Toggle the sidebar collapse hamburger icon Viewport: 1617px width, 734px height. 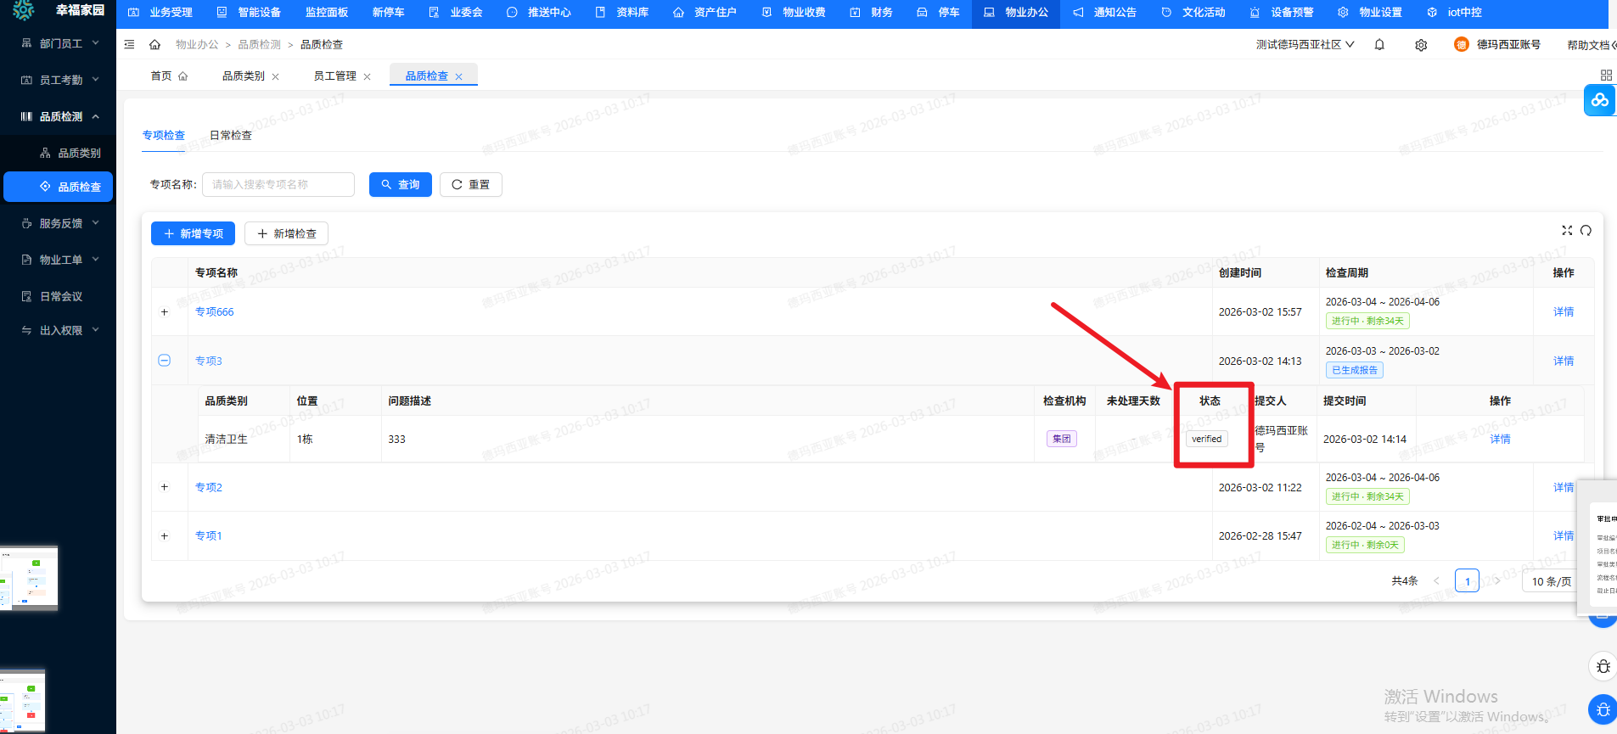pos(129,45)
